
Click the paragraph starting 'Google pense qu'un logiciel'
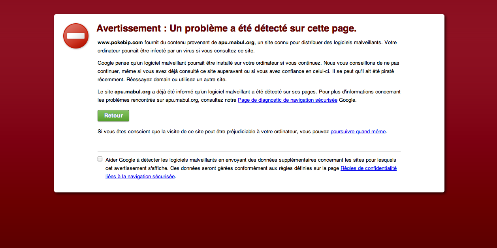pyautogui.click(x=249, y=71)
